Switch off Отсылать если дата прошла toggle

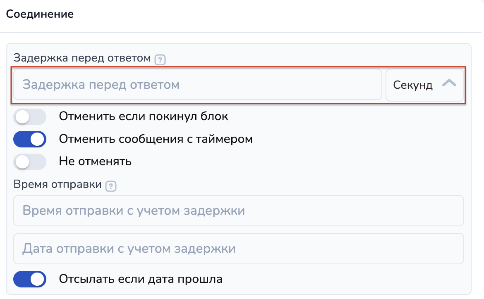(29, 279)
